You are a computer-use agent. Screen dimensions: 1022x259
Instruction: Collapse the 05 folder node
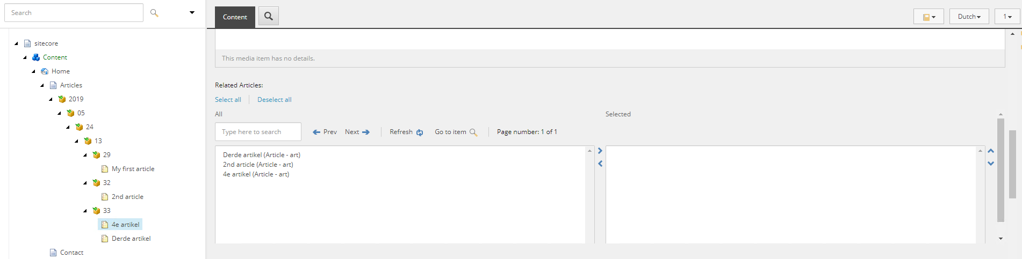point(59,113)
